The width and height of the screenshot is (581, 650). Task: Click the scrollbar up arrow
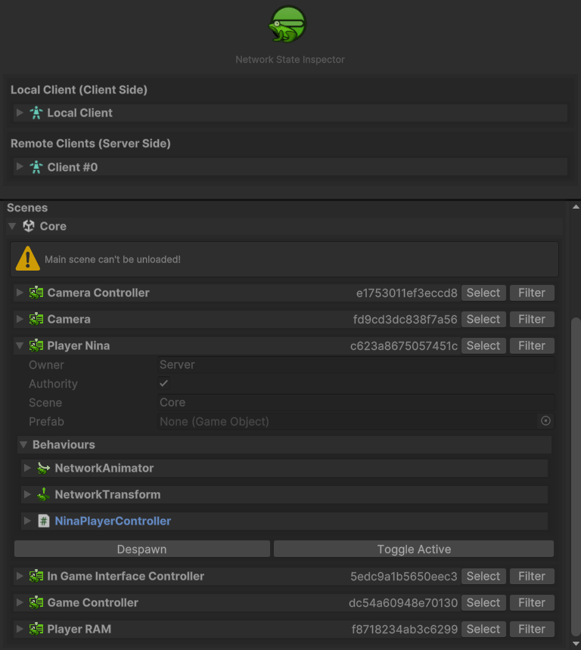(x=575, y=205)
